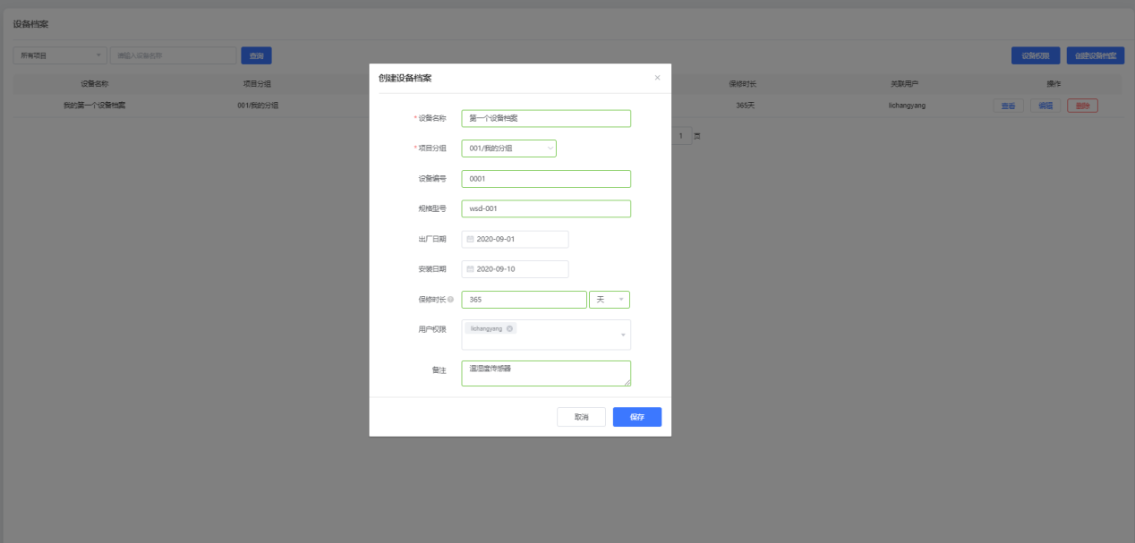Click the table cell 365天
Viewport: 1135px width, 543px height.
[x=745, y=106]
